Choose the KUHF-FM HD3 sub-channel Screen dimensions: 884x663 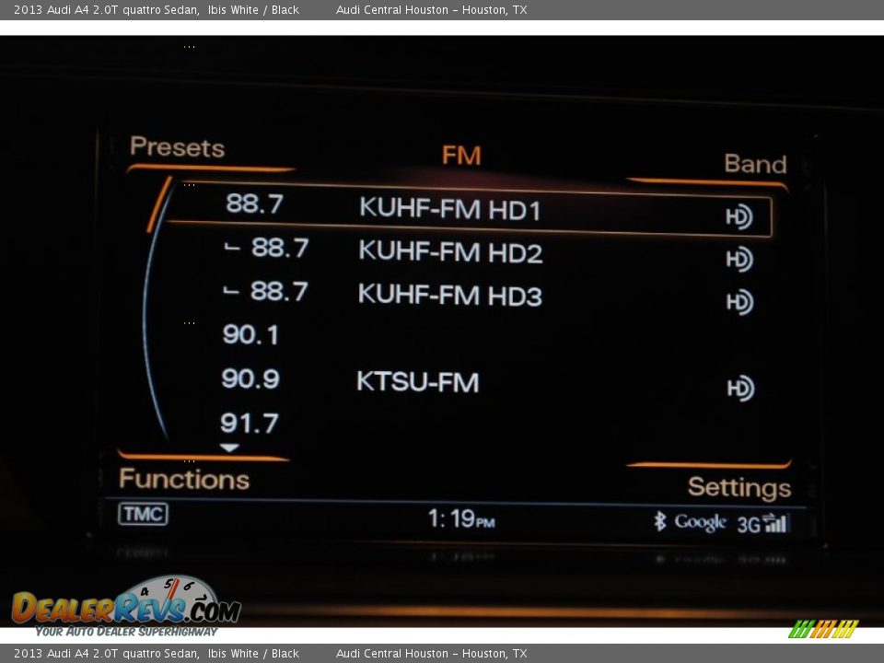click(x=449, y=295)
